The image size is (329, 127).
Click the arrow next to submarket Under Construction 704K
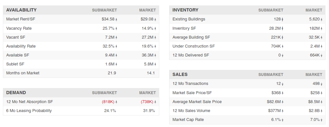[283, 46]
